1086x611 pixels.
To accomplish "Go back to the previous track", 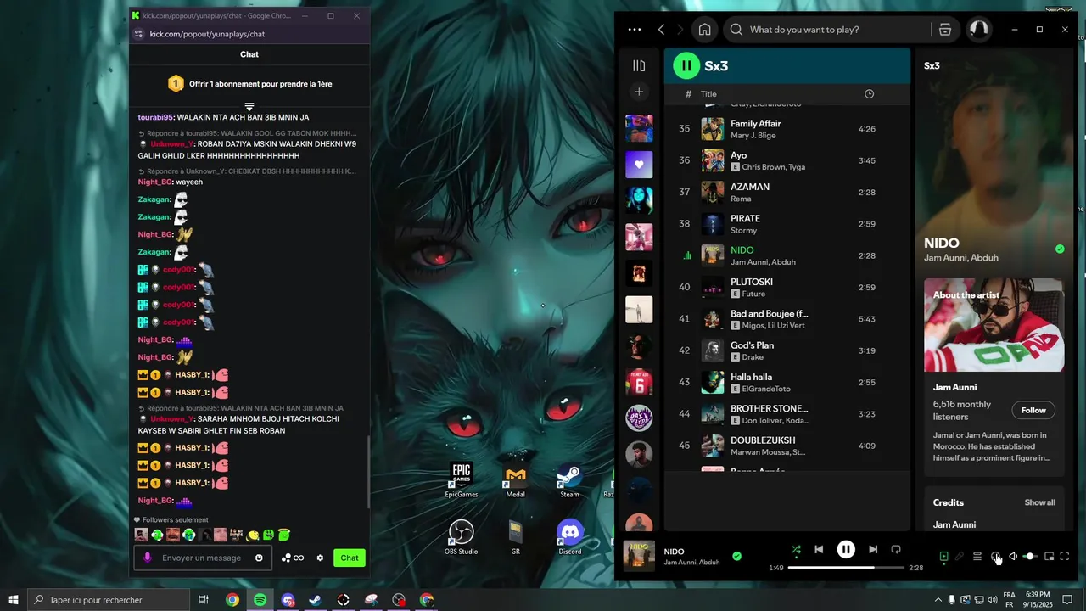I will coord(819,549).
